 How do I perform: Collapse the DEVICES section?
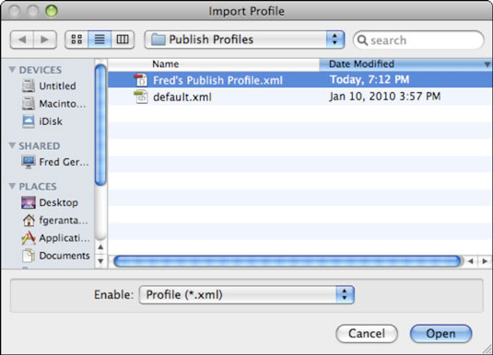coord(12,69)
